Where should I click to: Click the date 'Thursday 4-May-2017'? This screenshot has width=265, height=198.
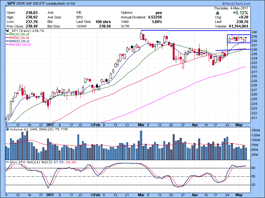tap(231, 8)
